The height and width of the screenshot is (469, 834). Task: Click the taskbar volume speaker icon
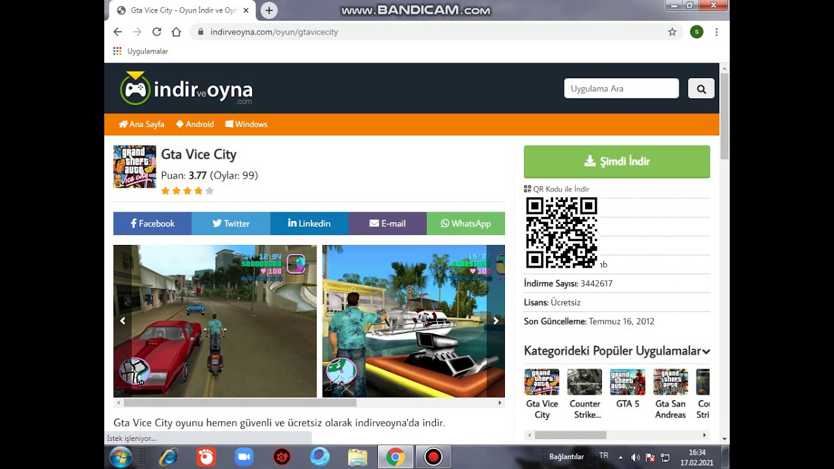(x=635, y=457)
